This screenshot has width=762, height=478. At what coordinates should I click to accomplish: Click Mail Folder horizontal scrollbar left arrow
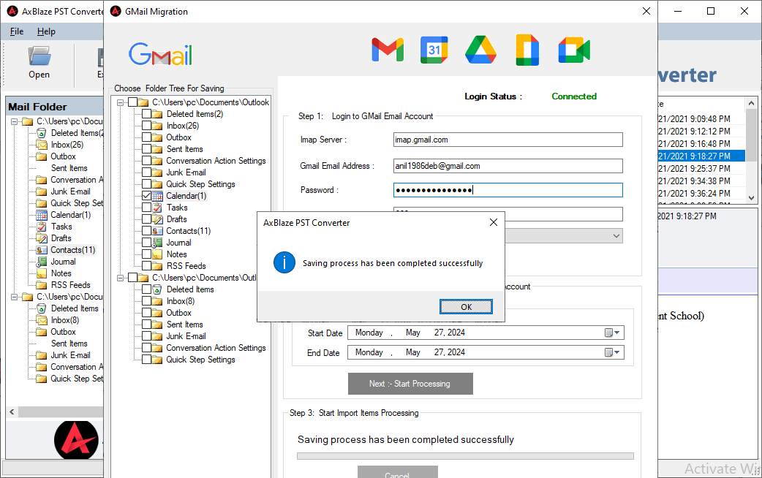click(x=12, y=412)
